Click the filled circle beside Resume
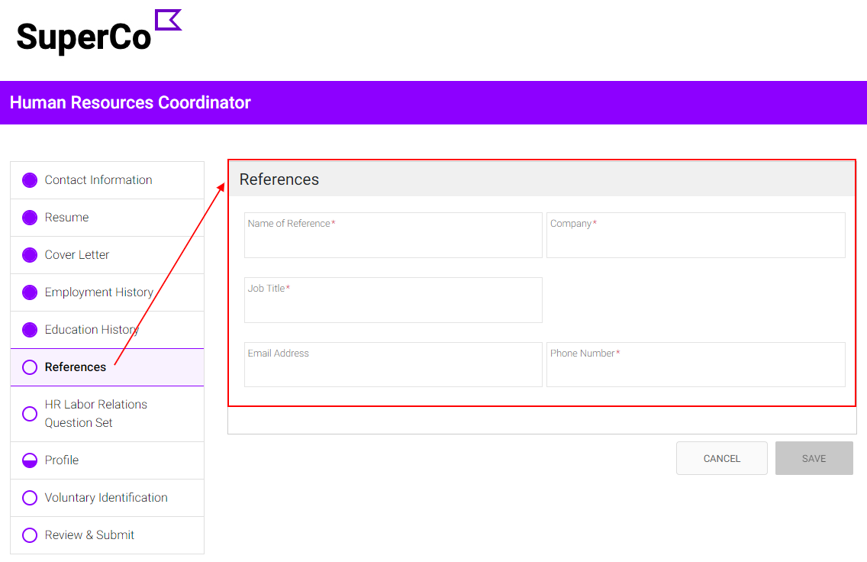867x562 pixels. (30, 218)
